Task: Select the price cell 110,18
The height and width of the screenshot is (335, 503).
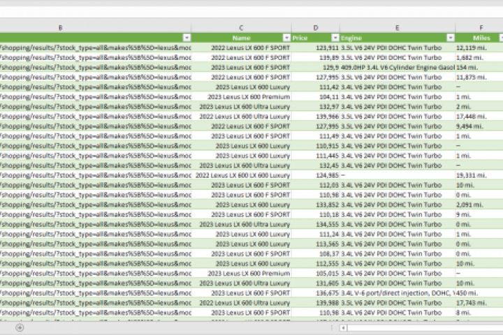Action: [x=315, y=214]
